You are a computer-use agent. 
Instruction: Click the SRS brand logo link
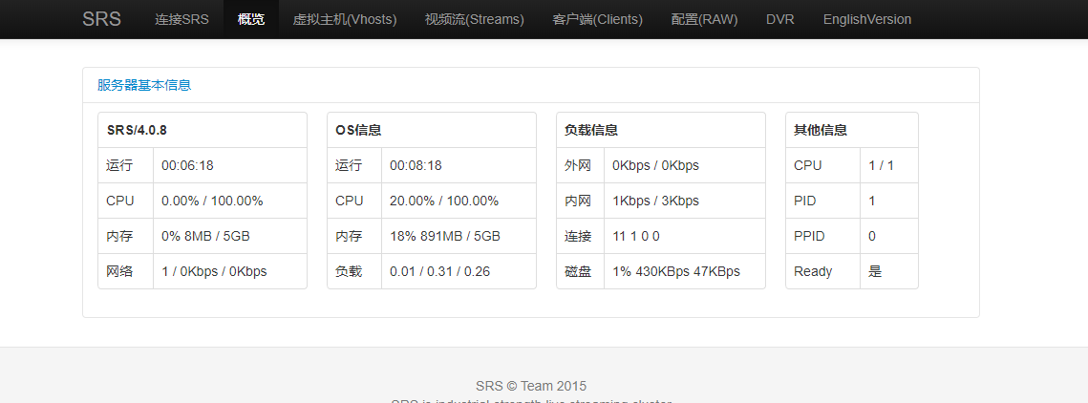pyautogui.click(x=101, y=19)
